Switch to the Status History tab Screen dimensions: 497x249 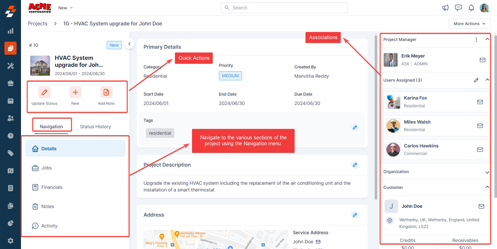95,126
